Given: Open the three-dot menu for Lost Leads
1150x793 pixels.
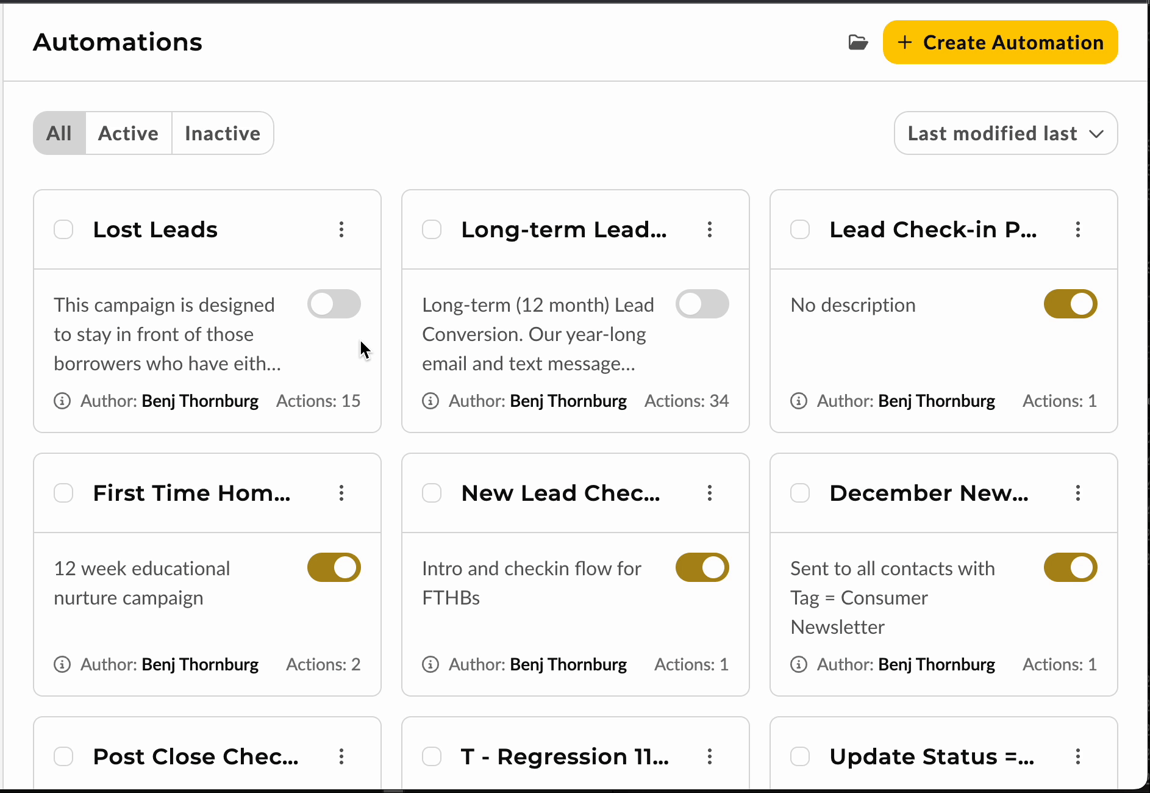Looking at the screenshot, I should pos(341,229).
